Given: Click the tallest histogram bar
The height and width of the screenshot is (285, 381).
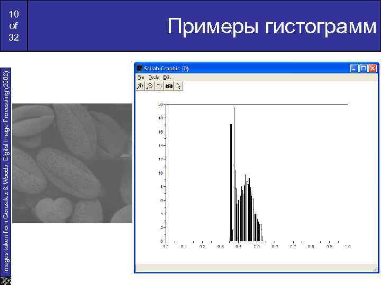Looking at the screenshot, I should tap(234, 175).
